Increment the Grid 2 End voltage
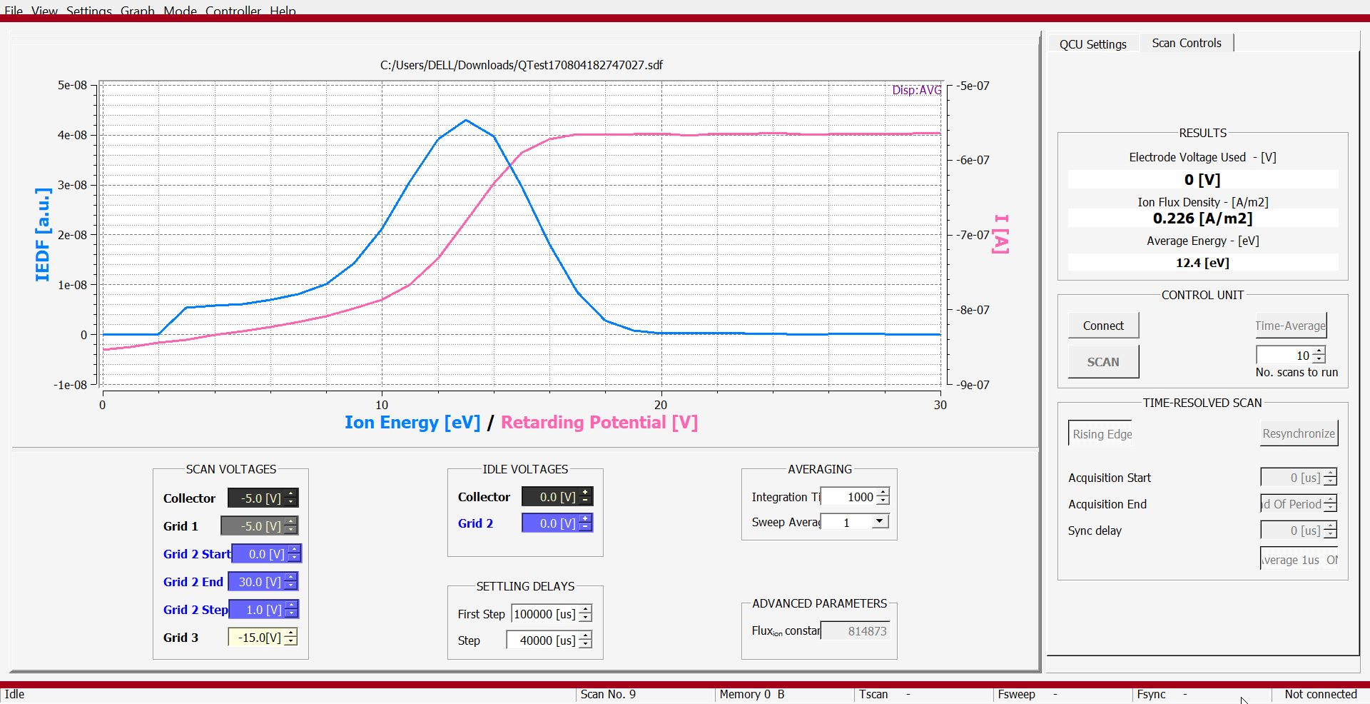 [x=290, y=577]
